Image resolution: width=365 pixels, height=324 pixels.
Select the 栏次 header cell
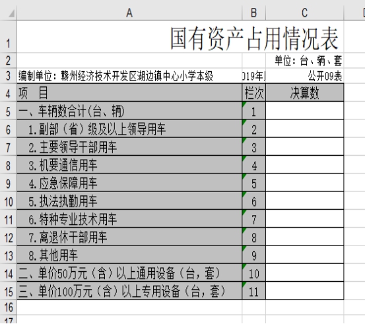tap(253, 92)
